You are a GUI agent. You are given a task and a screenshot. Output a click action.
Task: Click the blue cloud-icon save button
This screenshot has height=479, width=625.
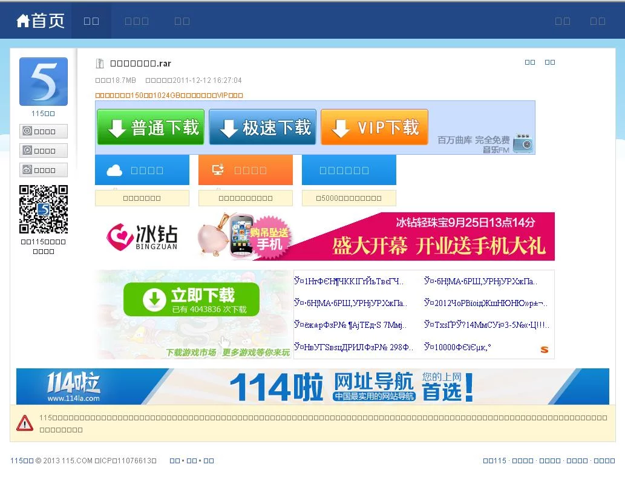142,170
